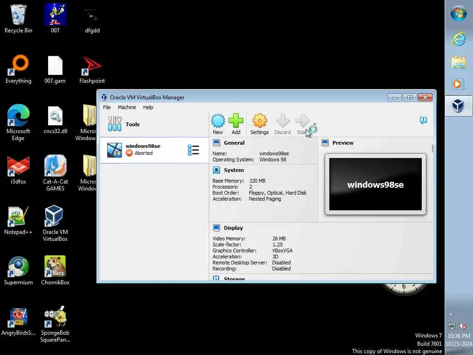
Task: Select the Microsoft Edge desktop shortcut
Action: [18, 122]
